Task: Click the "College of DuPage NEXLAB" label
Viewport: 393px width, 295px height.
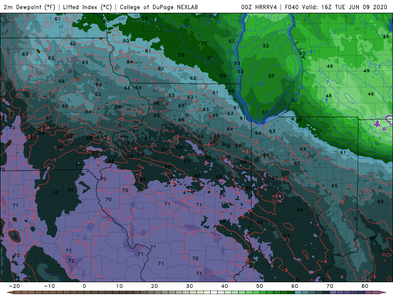Action: 159,7
